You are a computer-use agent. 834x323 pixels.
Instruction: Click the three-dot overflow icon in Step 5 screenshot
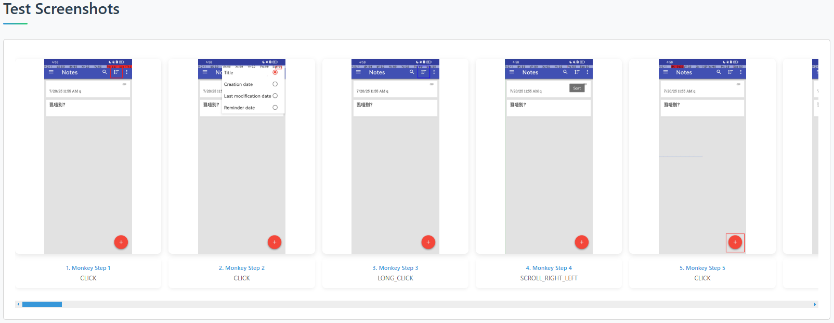[741, 72]
